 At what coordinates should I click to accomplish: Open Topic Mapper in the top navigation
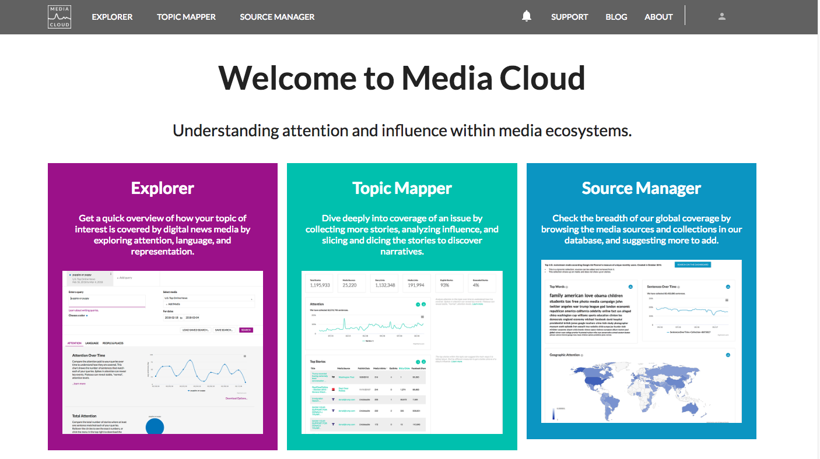186,17
